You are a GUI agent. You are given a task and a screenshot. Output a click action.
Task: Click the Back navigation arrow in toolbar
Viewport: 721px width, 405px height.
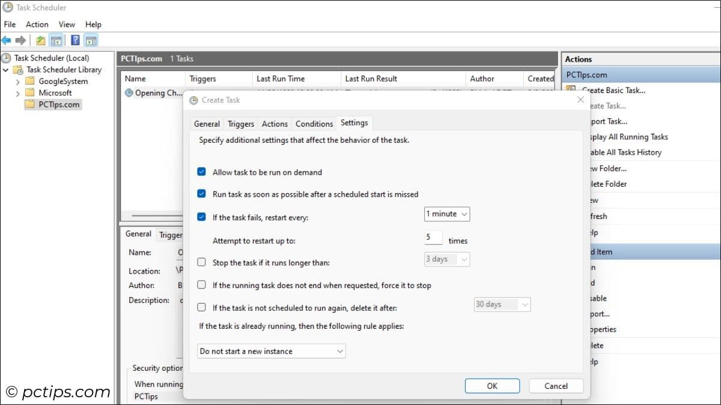coord(7,40)
